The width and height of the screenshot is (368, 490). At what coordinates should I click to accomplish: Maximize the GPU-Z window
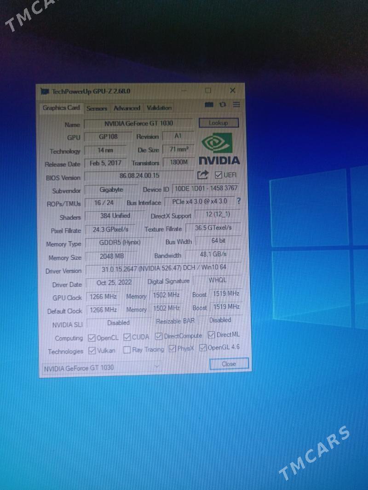pos(208,91)
